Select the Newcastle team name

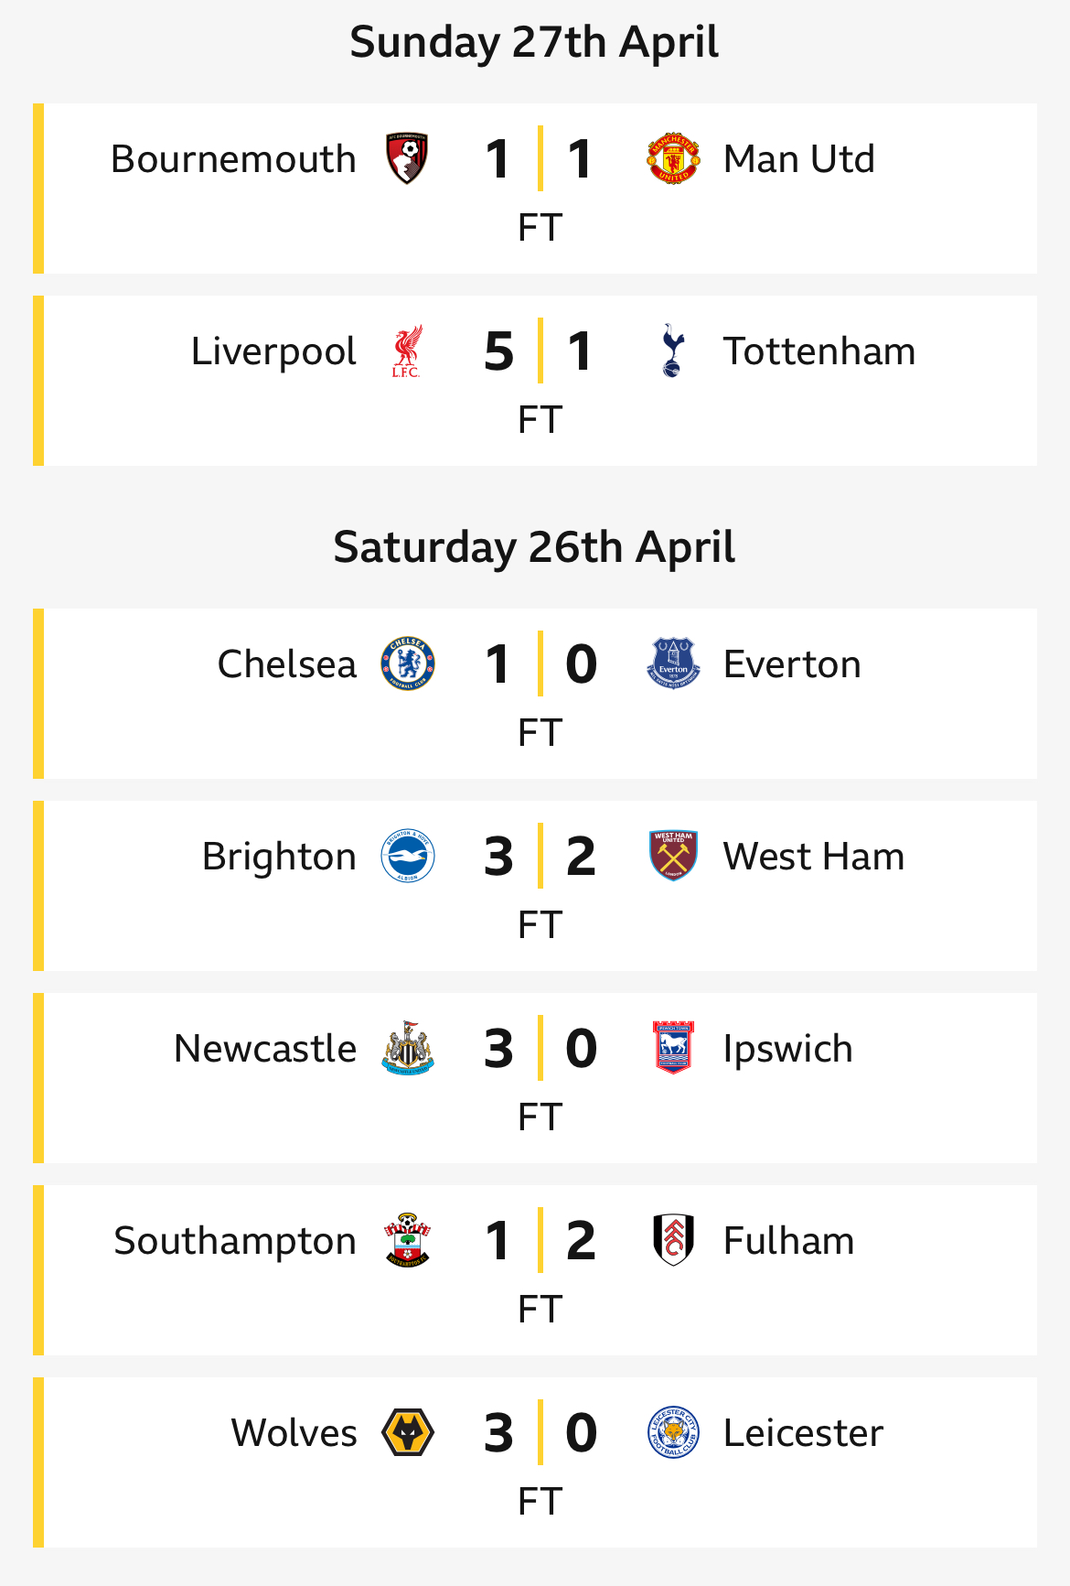265,1049
